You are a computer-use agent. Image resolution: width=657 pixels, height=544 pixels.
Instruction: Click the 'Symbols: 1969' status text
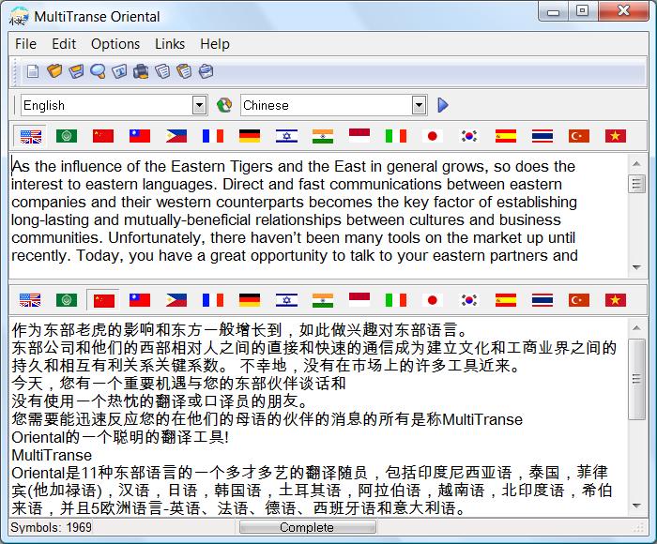coord(51,527)
